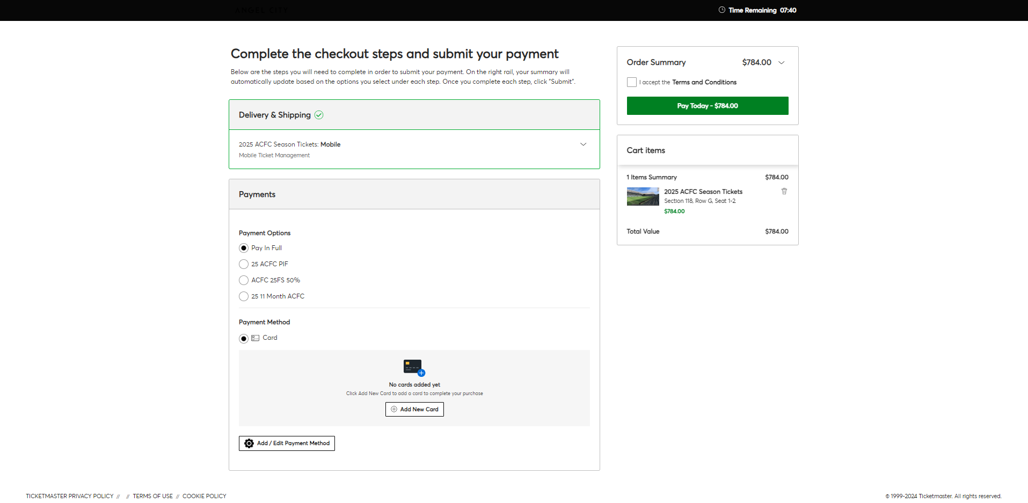Open Ticketmaster Privacy Policy link
This screenshot has width=1028, height=503.
coord(70,496)
